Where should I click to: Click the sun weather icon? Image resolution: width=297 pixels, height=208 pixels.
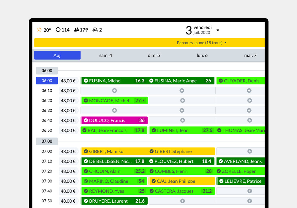(39, 30)
